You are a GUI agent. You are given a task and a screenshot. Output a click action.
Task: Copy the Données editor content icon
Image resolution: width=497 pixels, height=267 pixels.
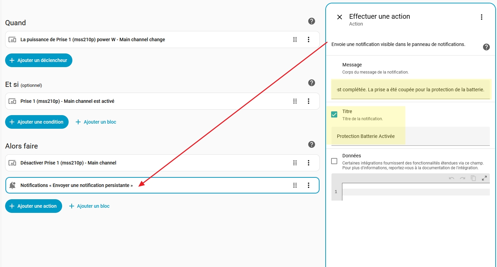473,178
